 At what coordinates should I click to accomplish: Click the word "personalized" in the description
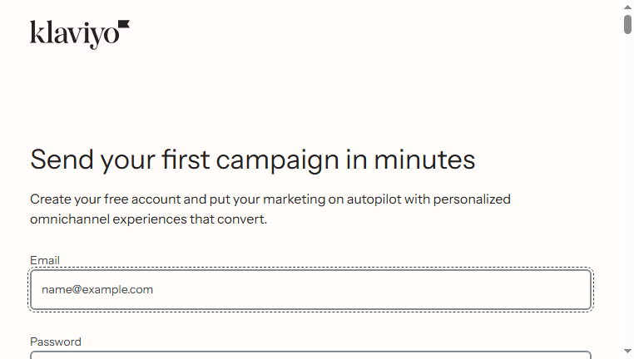[x=472, y=199]
